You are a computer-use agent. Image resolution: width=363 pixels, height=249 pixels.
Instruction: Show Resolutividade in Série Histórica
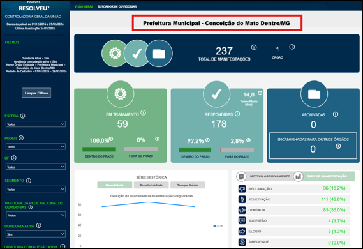[x=151, y=185]
